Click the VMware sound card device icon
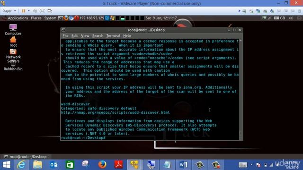Viewport: 303px width, 170px height. click(272, 11)
